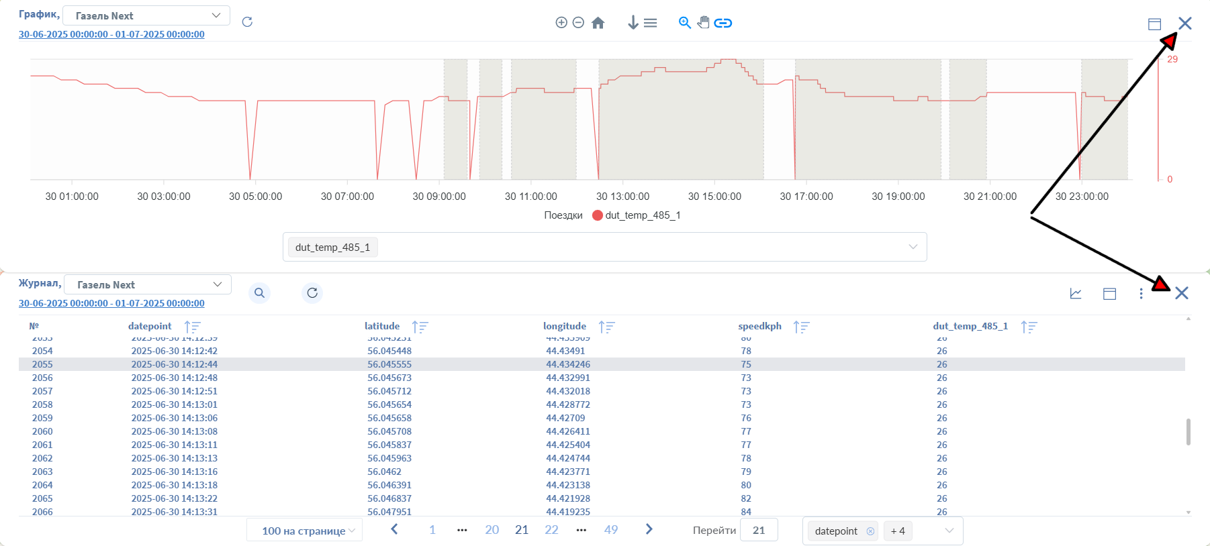1210x546 pixels.
Task: Click the chart zoom in plus icon
Action: pos(561,23)
